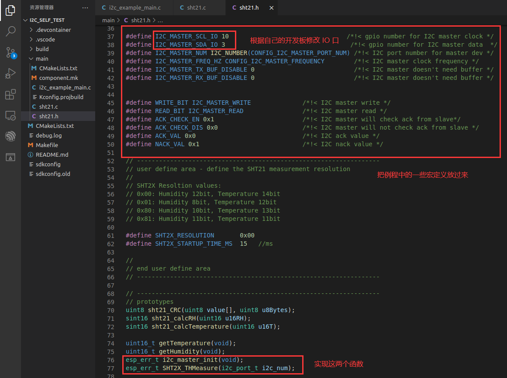The height and width of the screenshot is (378, 507).
Task: Open i2c_example_main.c in explorer tree
Action: [58, 88]
